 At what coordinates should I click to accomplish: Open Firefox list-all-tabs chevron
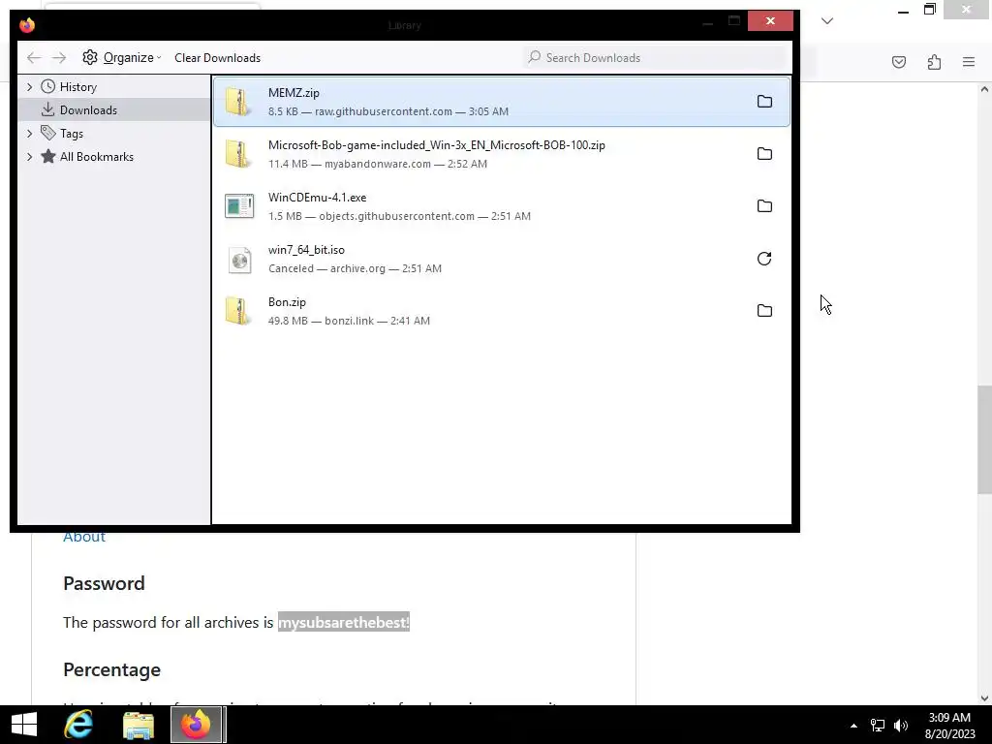click(827, 21)
